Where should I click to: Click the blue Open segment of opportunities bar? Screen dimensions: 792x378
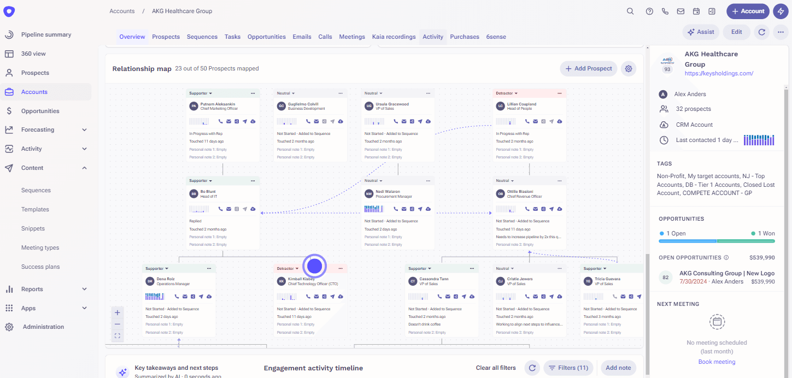tap(687, 241)
